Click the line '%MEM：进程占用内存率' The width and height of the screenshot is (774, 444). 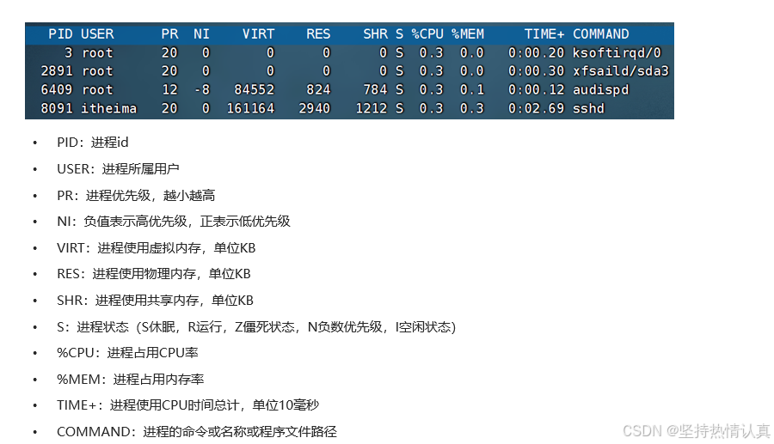pos(131,380)
